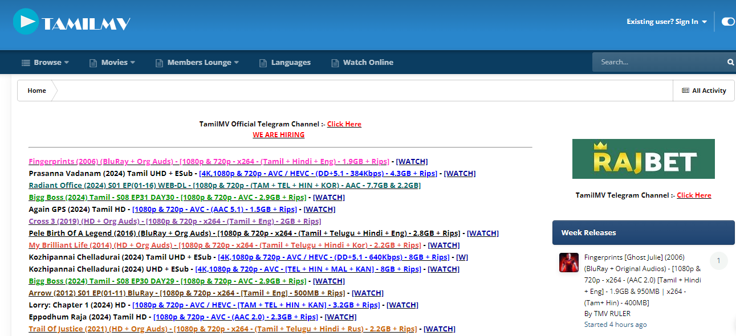Image resolution: width=736 pixels, height=336 pixels.
Task: Open TMV RULER avatar thumbnail
Action: [569, 263]
